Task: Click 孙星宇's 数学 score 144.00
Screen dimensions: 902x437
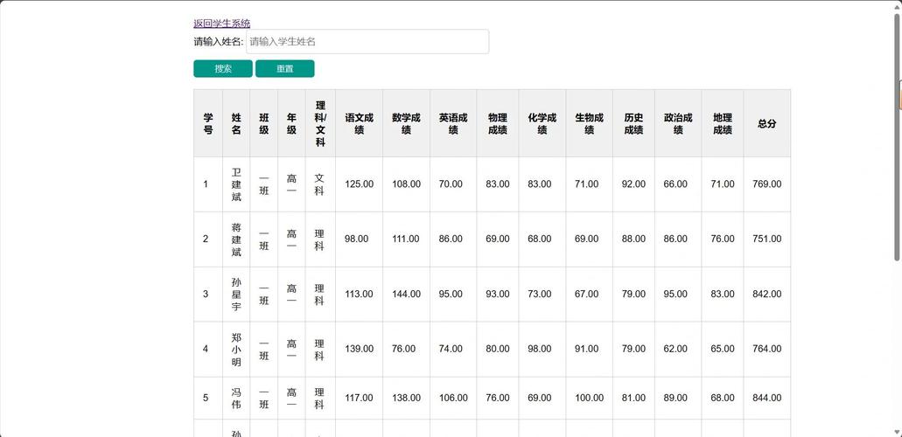Action: click(x=406, y=295)
